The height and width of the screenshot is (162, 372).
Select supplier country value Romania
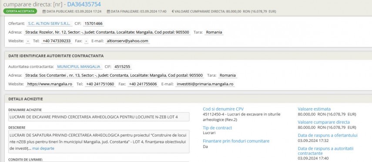click(x=214, y=32)
